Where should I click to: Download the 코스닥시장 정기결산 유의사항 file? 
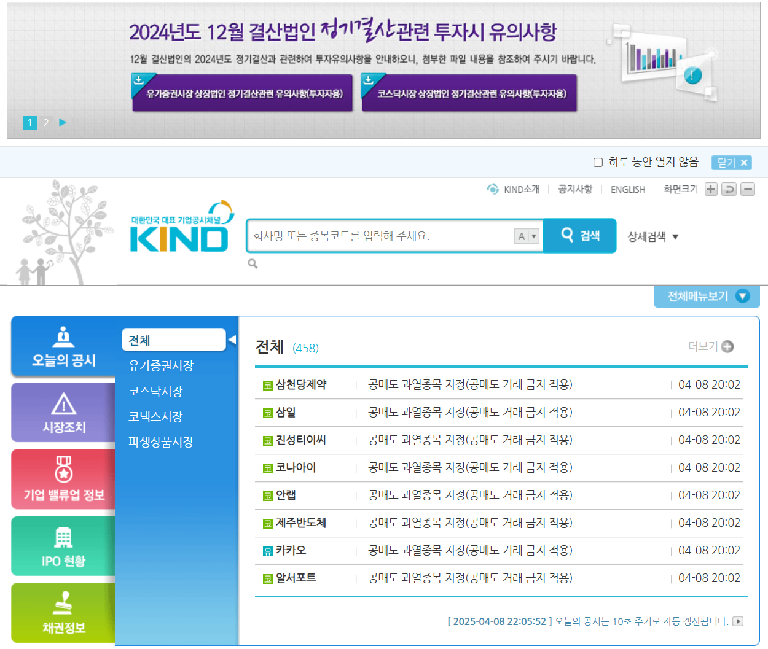pos(469,93)
